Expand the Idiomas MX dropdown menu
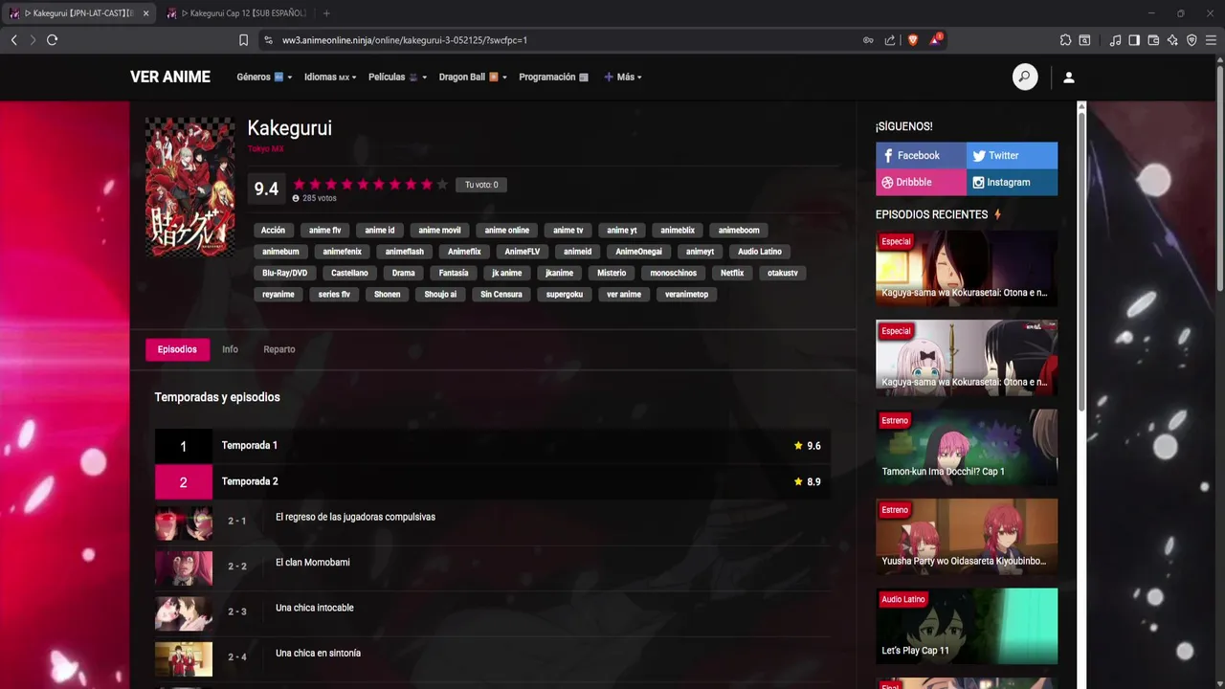Image resolution: width=1225 pixels, height=689 pixels. click(330, 78)
